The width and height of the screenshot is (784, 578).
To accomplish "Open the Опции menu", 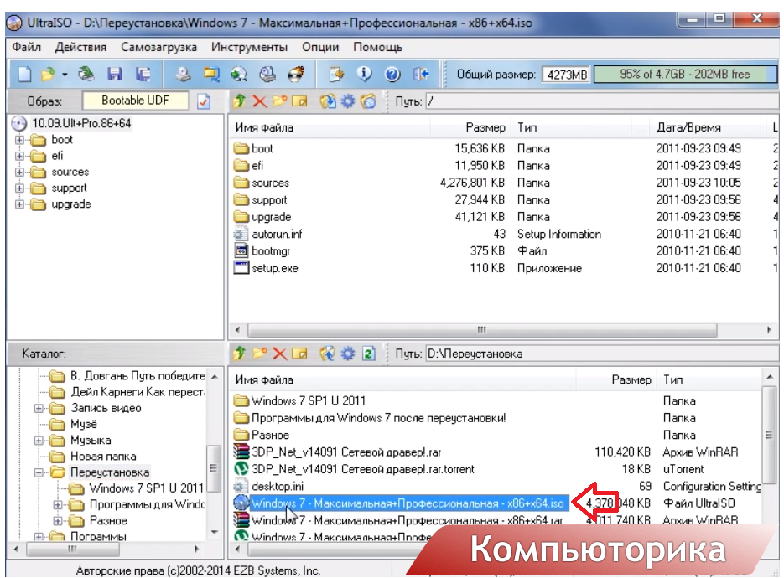I will [x=320, y=47].
